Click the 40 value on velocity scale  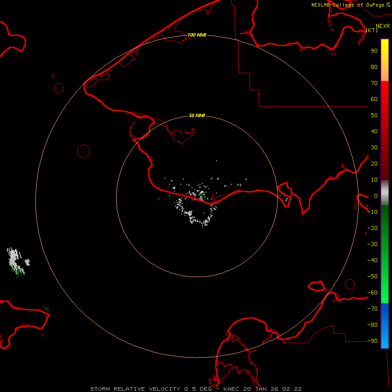374,131
